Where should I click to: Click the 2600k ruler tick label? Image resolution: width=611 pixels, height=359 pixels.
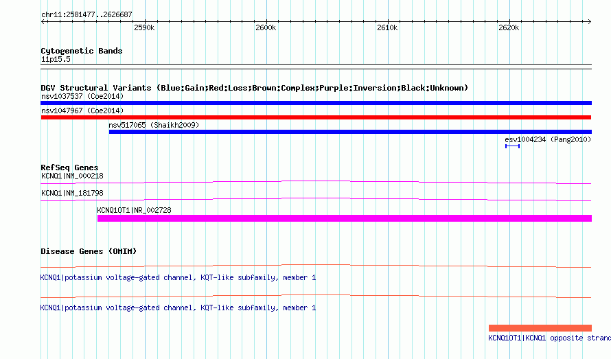[x=266, y=27]
